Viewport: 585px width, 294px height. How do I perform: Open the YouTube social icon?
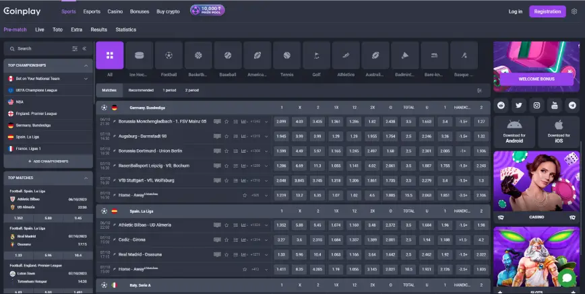555,106
